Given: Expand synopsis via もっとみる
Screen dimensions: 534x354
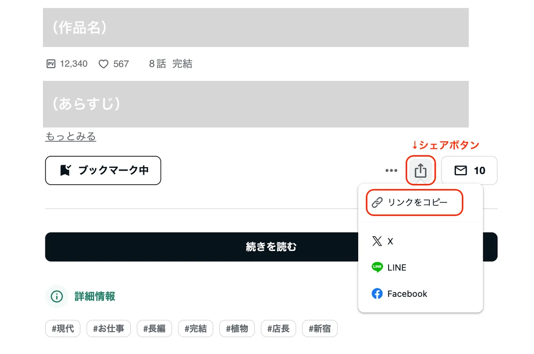Looking at the screenshot, I should (71, 136).
